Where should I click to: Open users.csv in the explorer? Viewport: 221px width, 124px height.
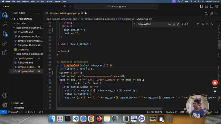(x=23, y=50)
